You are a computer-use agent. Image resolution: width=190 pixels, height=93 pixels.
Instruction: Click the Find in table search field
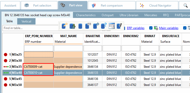tap(30, 28)
